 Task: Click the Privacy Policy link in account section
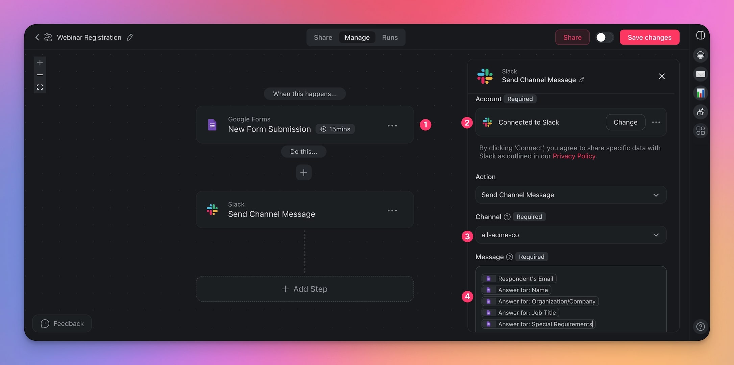point(573,156)
